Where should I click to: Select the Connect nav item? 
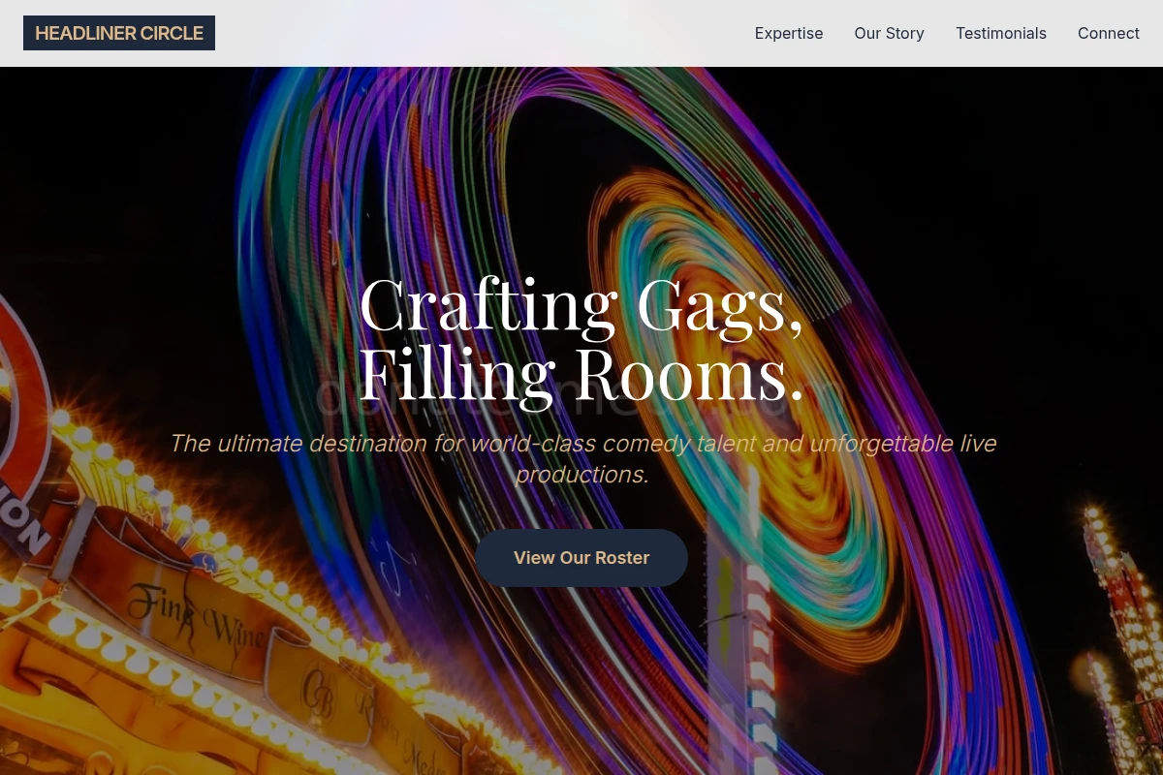1109,33
